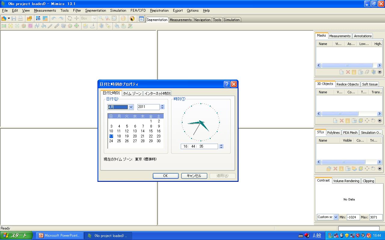Viewport: 385px width, 240px height.
Task: Switch to the タイム ゾーン tab
Action: tap(132, 93)
